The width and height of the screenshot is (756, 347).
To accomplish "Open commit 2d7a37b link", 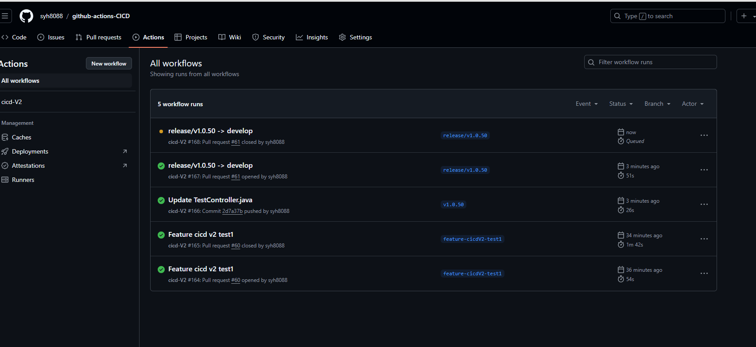I will pyautogui.click(x=233, y=211).
